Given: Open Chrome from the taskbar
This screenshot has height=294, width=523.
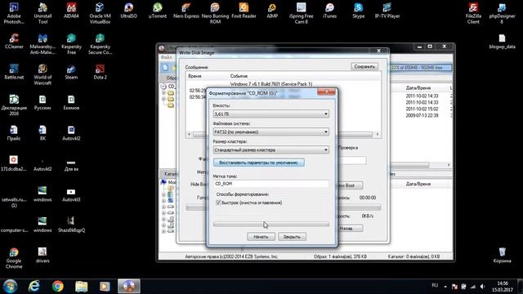Looking at the screenshot, I should [x=58, y=287].
